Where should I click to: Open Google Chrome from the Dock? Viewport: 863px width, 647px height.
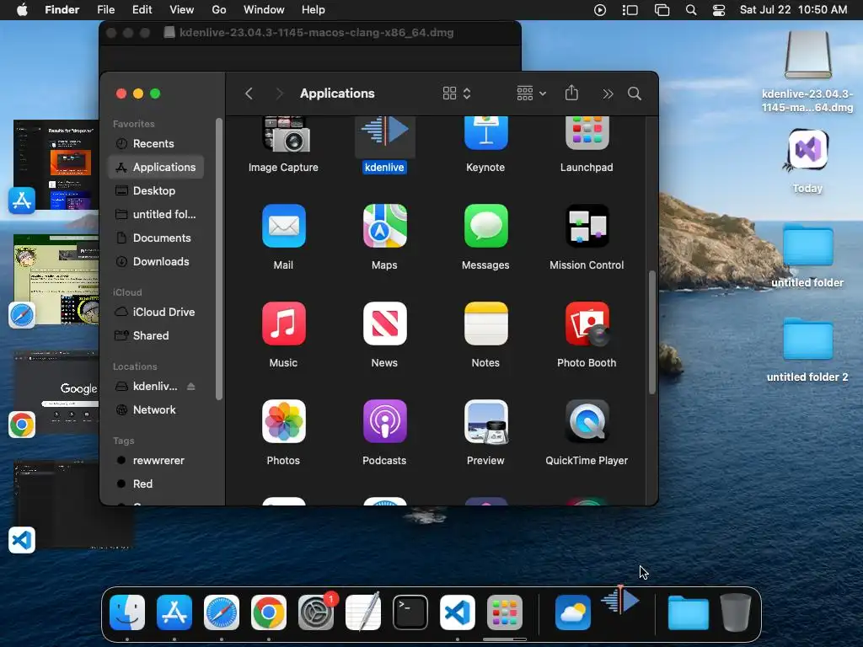(269, 612)
